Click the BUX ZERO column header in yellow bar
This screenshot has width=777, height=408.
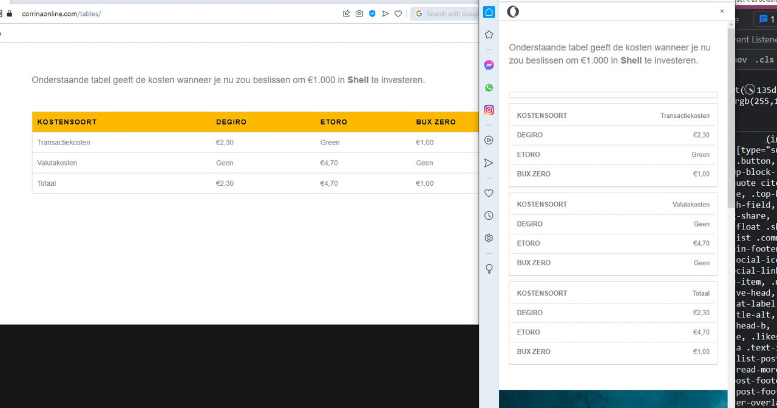[x=436, y=122]
